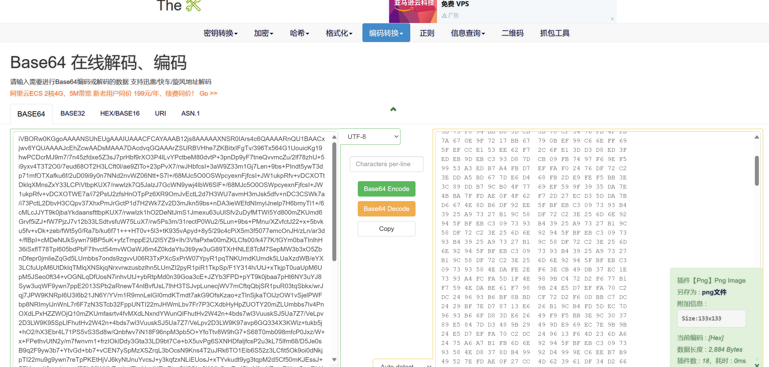Open the UTF-8 encoding dropdown

[370, 137]
